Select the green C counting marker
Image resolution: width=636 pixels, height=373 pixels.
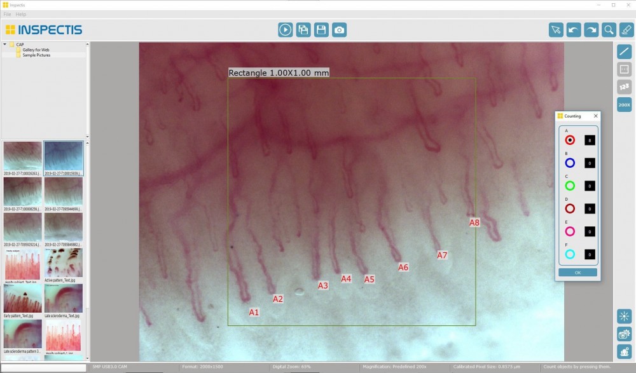click(x=570, y=186)
